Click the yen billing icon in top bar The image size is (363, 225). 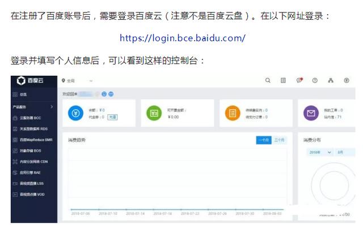pos(347,80)
